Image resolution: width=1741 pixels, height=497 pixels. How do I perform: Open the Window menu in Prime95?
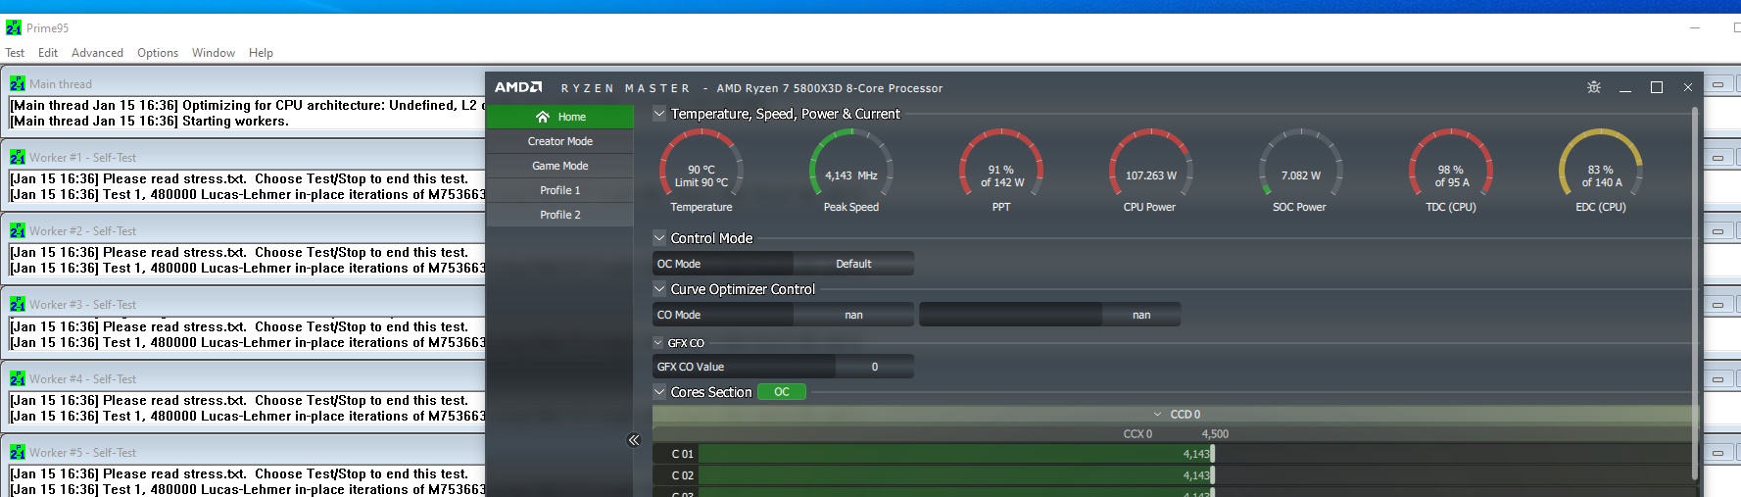[x=214, y=53]
